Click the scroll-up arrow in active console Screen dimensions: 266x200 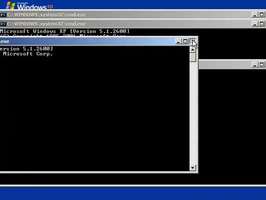pyautogui.click(x=193, y=50)
